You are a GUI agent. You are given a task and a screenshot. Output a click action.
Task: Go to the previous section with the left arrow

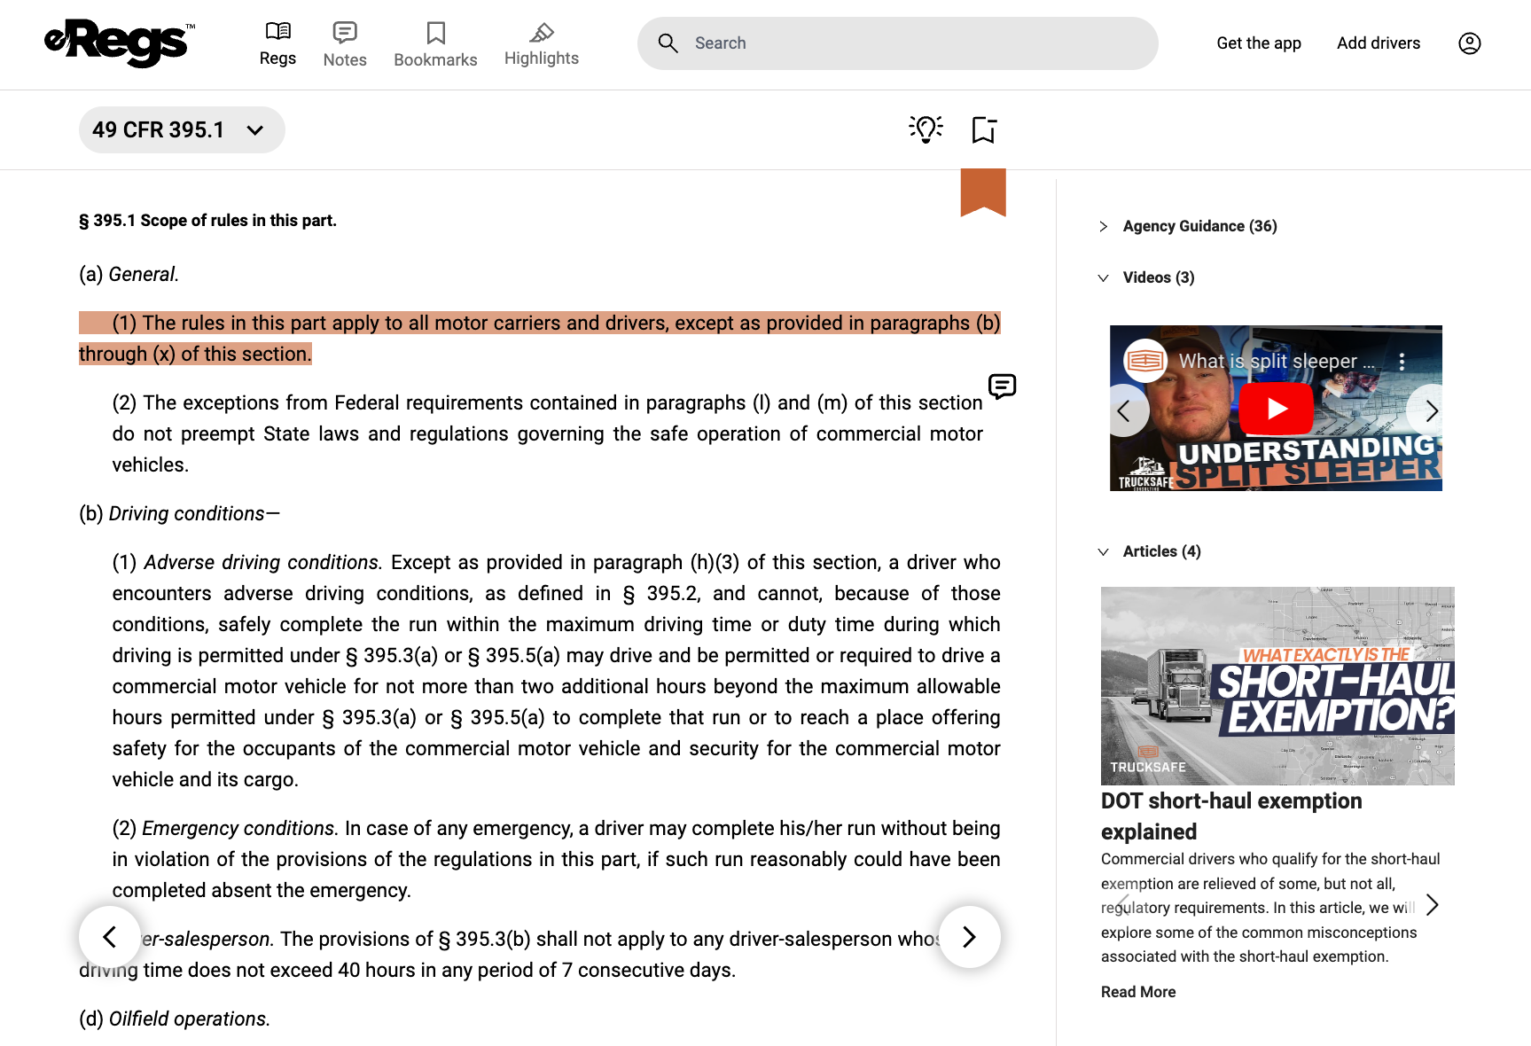110,937
